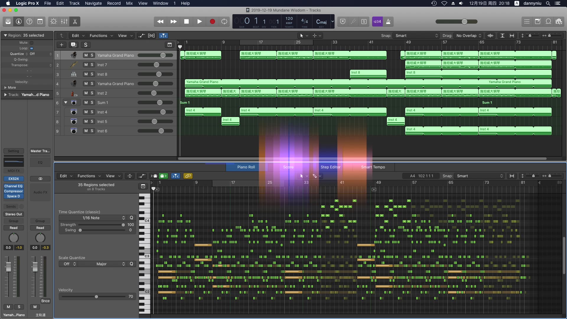Viewport: 567px width, 319px height.
Task: Open the Navigate menu
Action: click(x=93, y=3)
